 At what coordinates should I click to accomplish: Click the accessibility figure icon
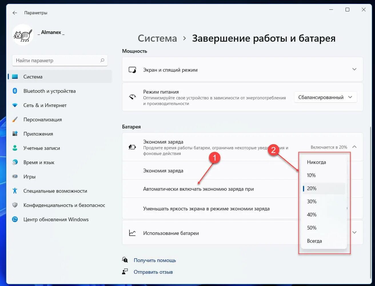pos(15,191)
